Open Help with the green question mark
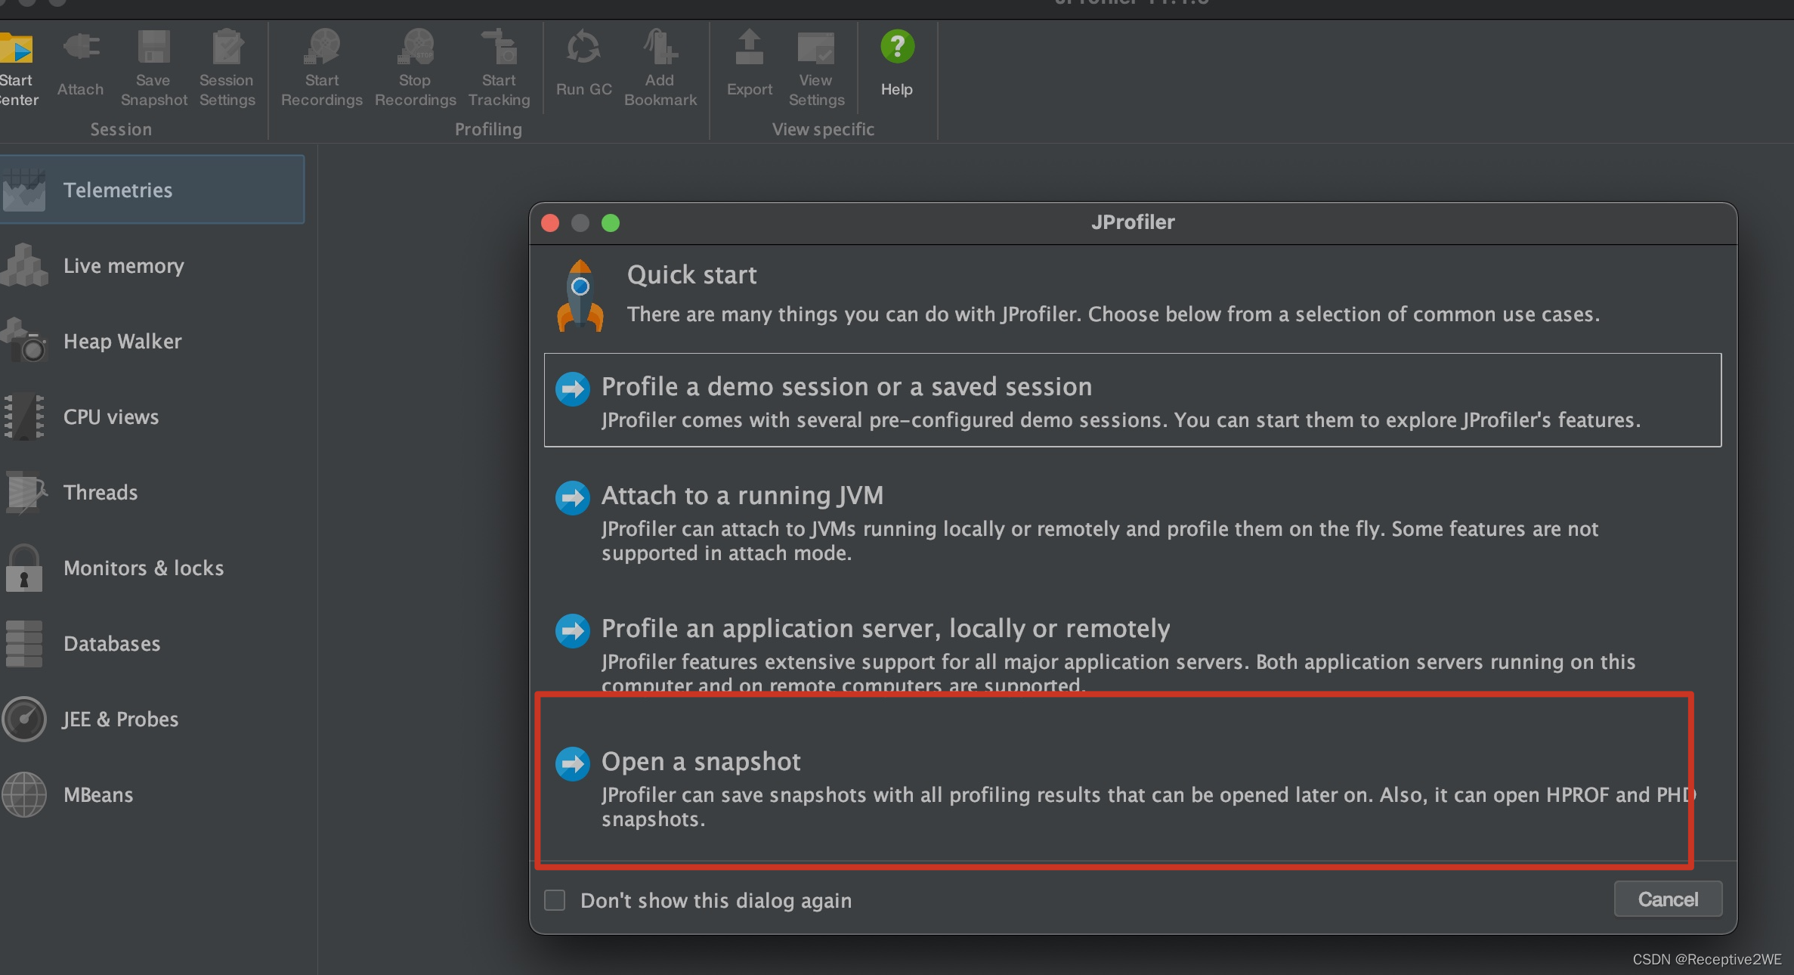Image resolution: width=1794 pixels, height=975 pixels. coord(897,47)
